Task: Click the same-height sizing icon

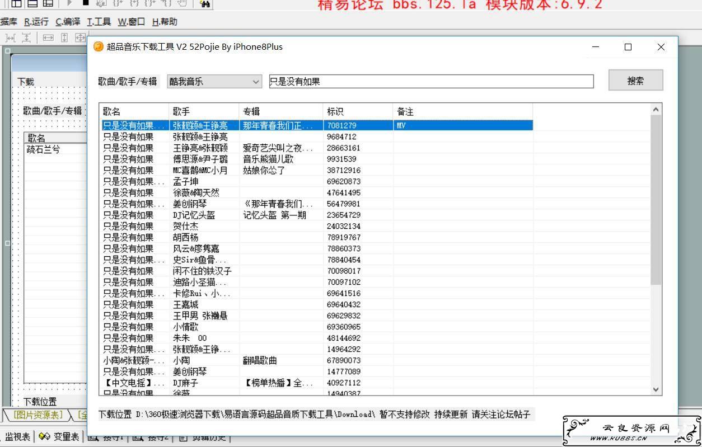Action: click(64, 38)
